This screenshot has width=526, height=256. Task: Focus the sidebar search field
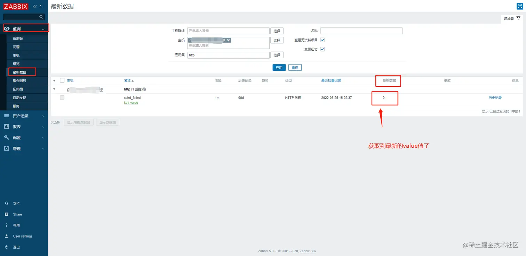click(x=21, y=17)
